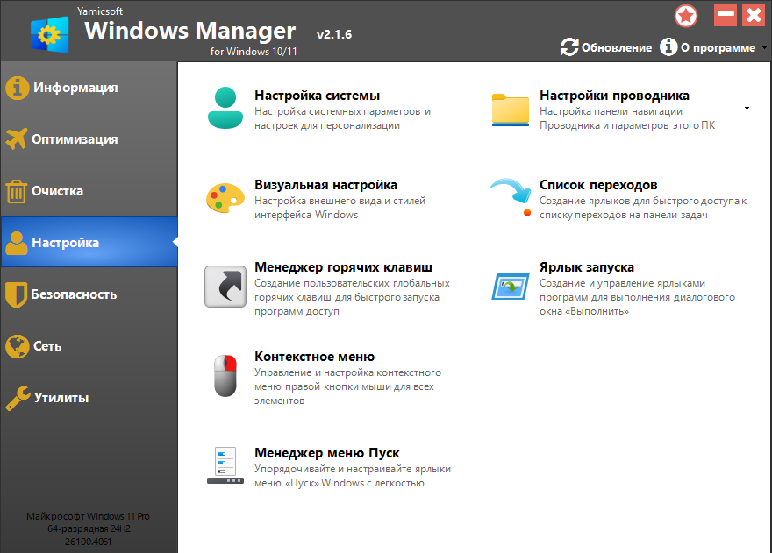Go to the Безопасность section
Viewport: 772px width, 553px height.
tap(75, 294)
